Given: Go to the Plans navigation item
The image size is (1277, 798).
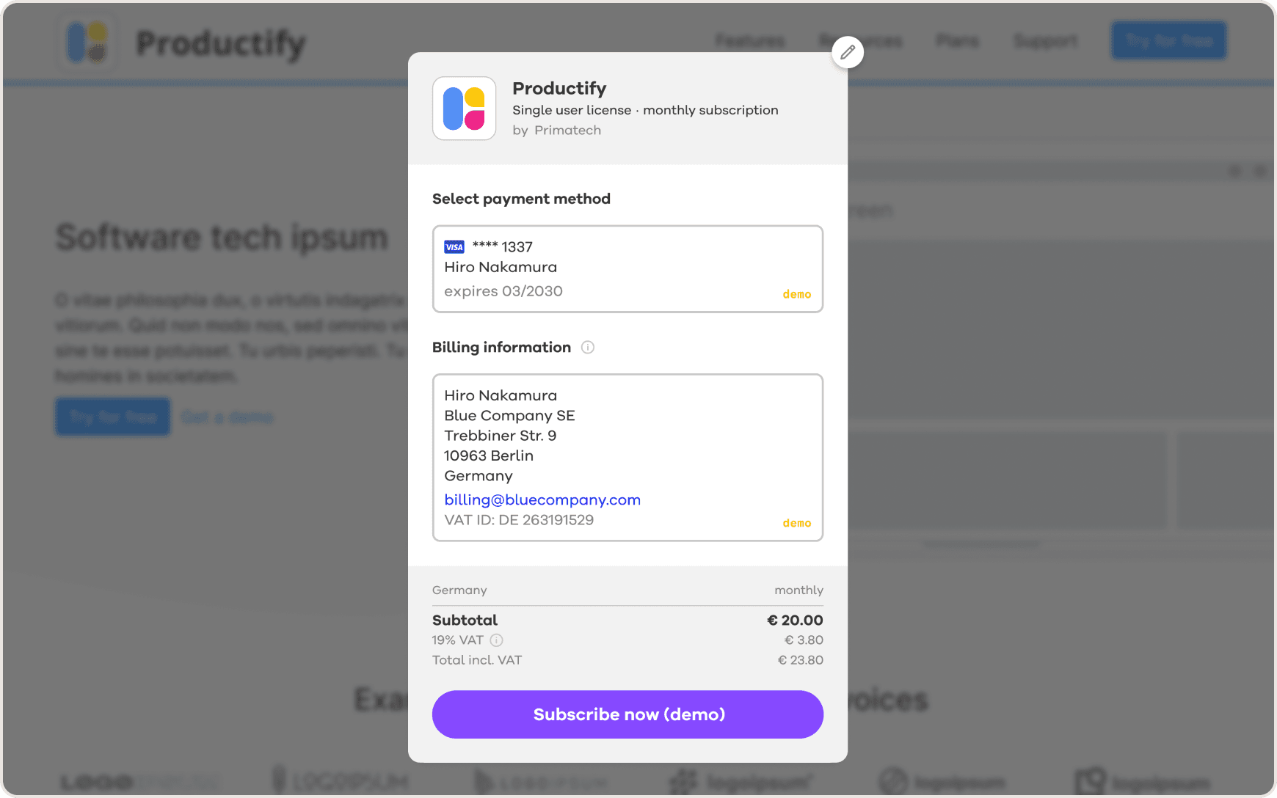Looking at the screenshot, I should 957,41.
